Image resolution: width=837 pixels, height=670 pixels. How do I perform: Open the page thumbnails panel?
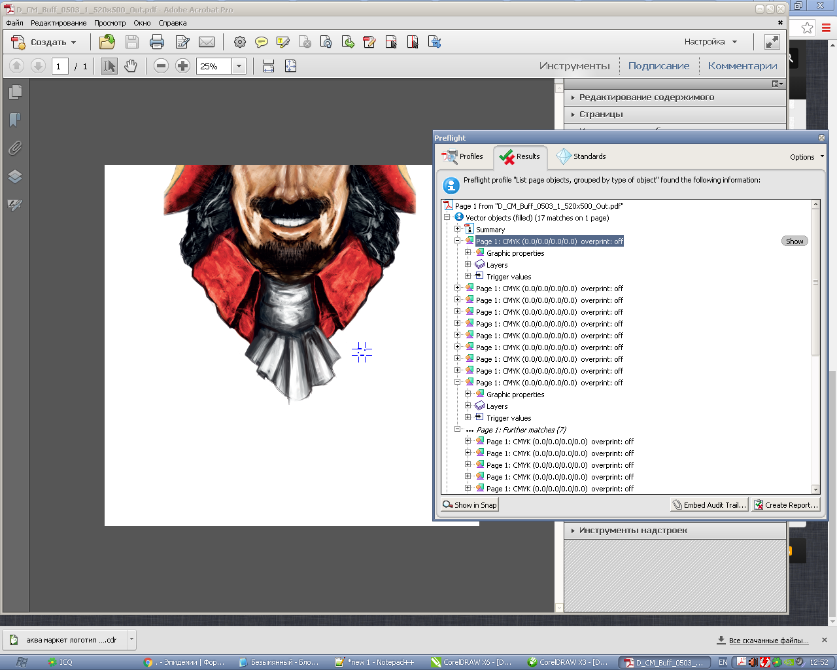point(15,92)
